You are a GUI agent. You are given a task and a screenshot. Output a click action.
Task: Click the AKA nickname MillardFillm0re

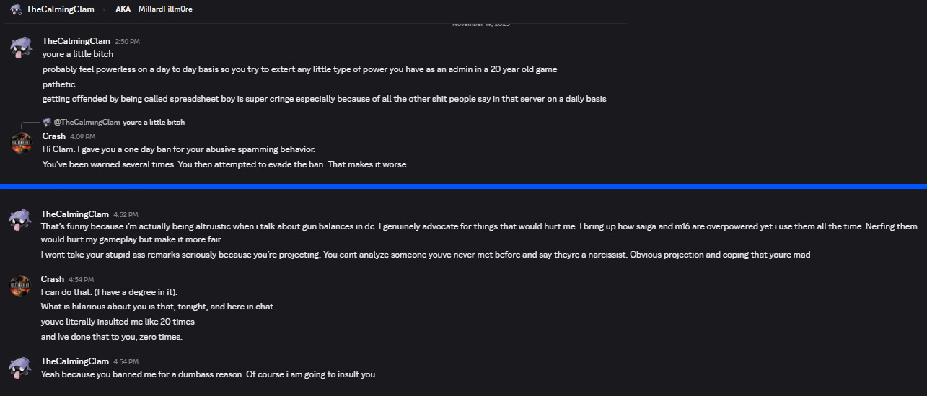[165, 9]
